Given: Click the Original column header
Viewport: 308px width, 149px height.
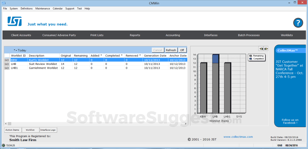Looking at the screenshot, I should tap(66, 56).
